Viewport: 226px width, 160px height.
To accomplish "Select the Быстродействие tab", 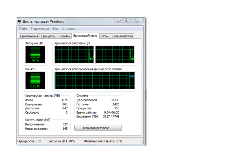I will coord(85,36).
